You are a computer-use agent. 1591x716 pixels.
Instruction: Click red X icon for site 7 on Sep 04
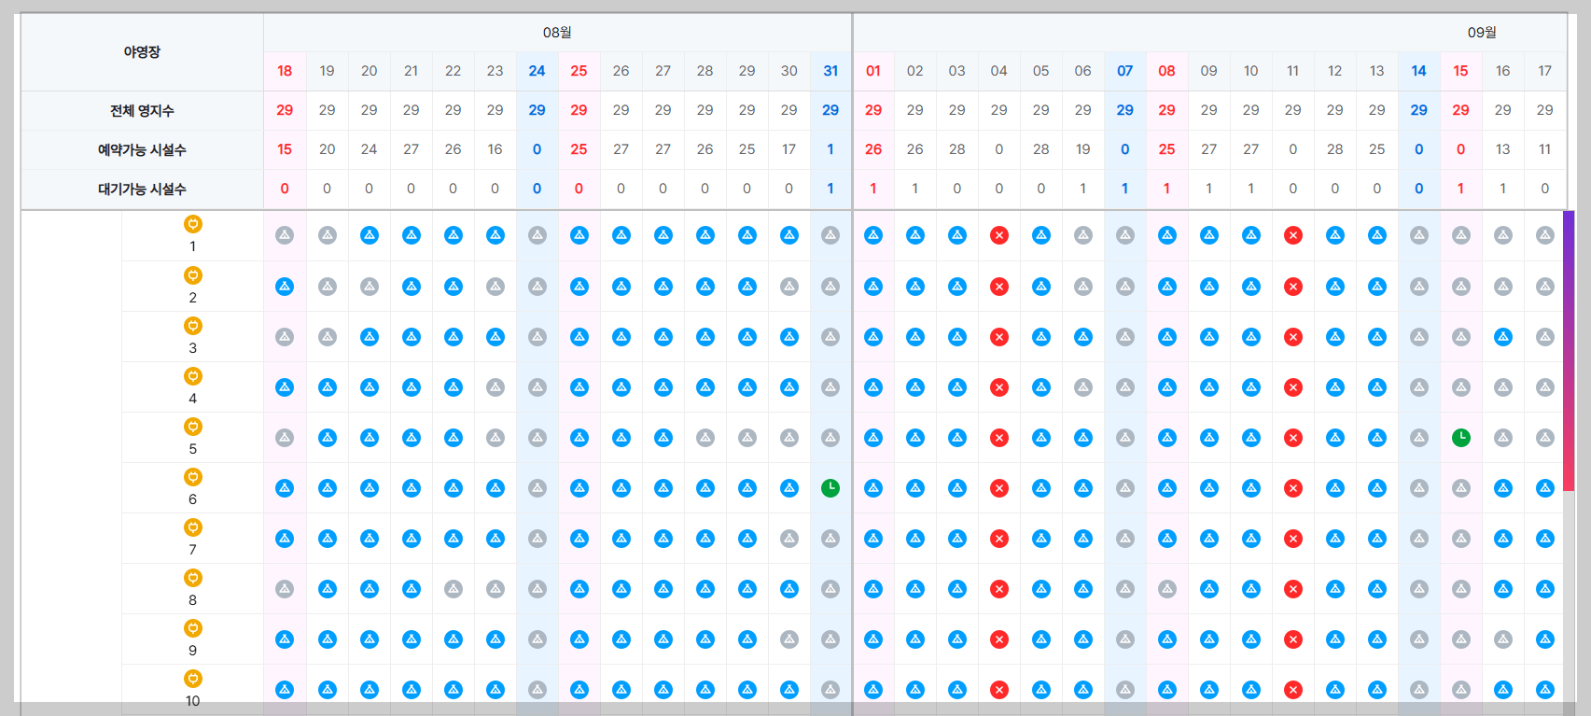(999, 539)
